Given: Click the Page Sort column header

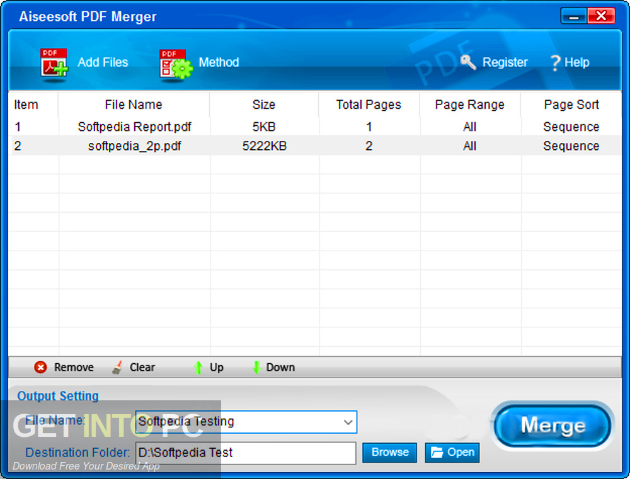Looking at the screenshot, I should (571, 104).
